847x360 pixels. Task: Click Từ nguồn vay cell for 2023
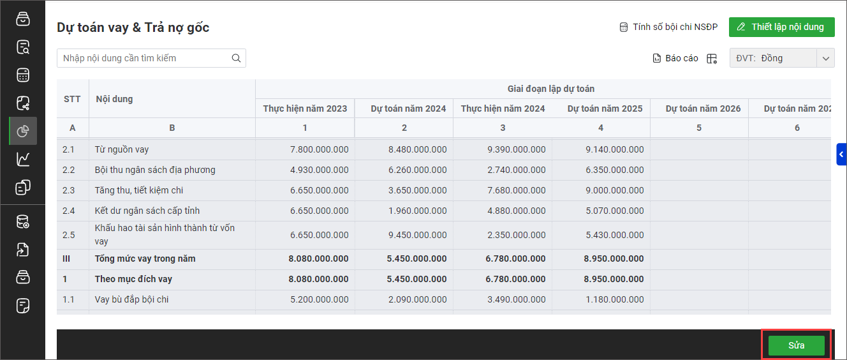[305, 149]
